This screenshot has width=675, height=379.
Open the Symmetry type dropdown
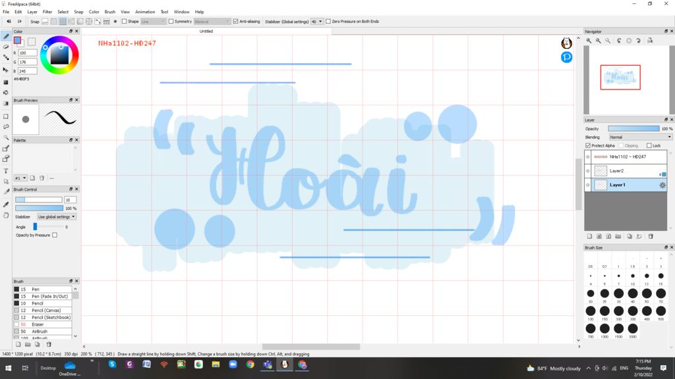tap(212, 22)
